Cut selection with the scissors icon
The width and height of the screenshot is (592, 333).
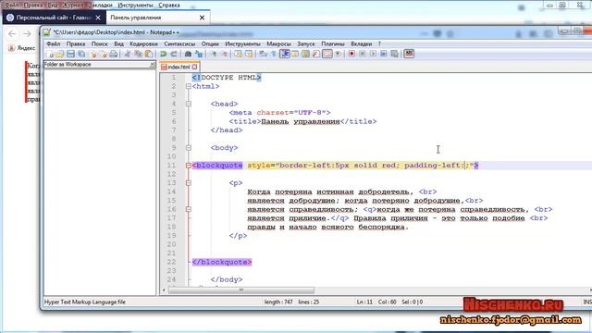point(128,54)
